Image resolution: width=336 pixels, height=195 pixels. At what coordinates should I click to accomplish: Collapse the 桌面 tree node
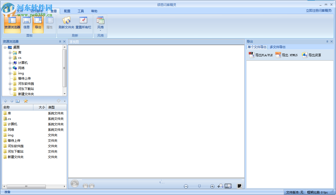[5, 47]
